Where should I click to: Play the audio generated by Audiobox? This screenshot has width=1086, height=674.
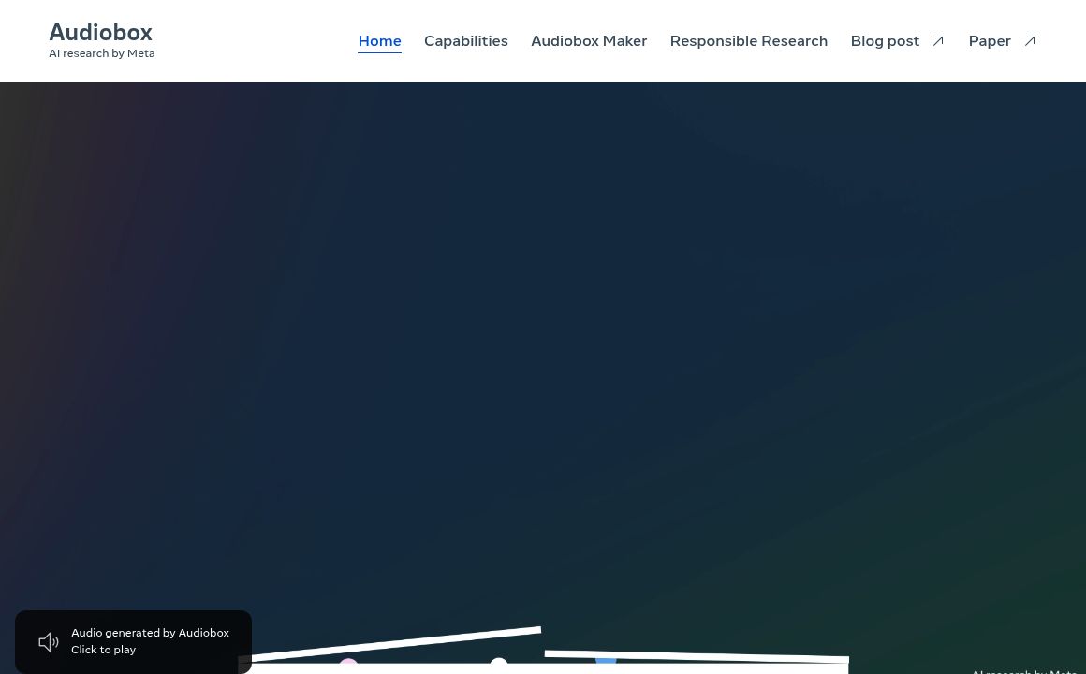tap(133, 641)
